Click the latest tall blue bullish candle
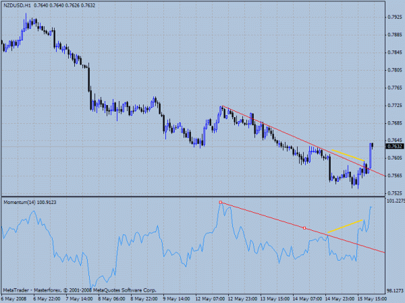The image size is (405, 303). (370, 156)
